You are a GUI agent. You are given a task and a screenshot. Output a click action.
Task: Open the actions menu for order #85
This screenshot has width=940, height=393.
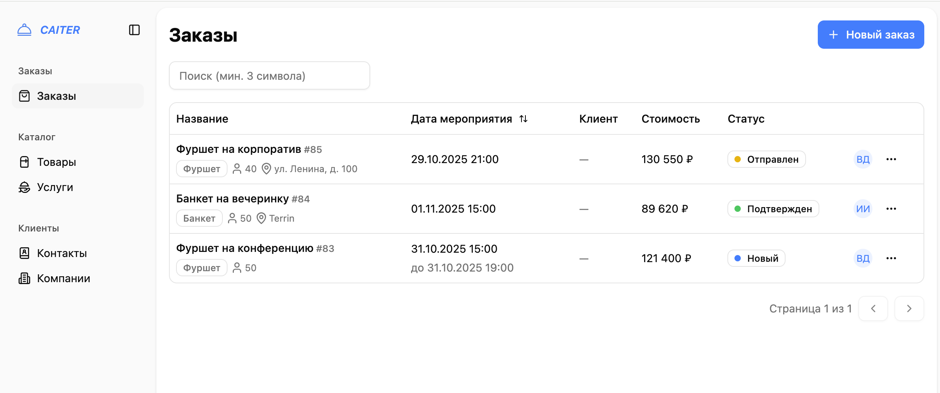pos(892,159)
